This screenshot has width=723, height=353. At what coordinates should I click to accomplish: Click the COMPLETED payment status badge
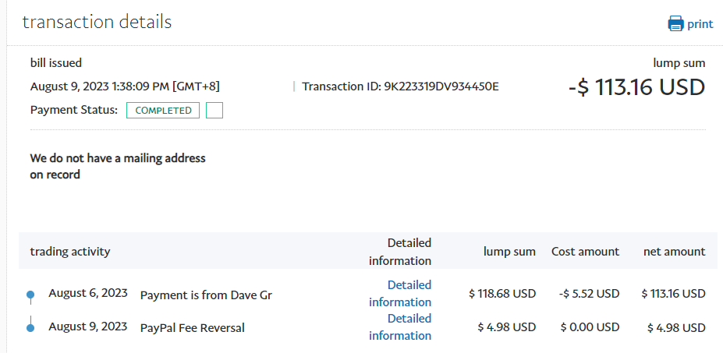click(x=163, y=111)
